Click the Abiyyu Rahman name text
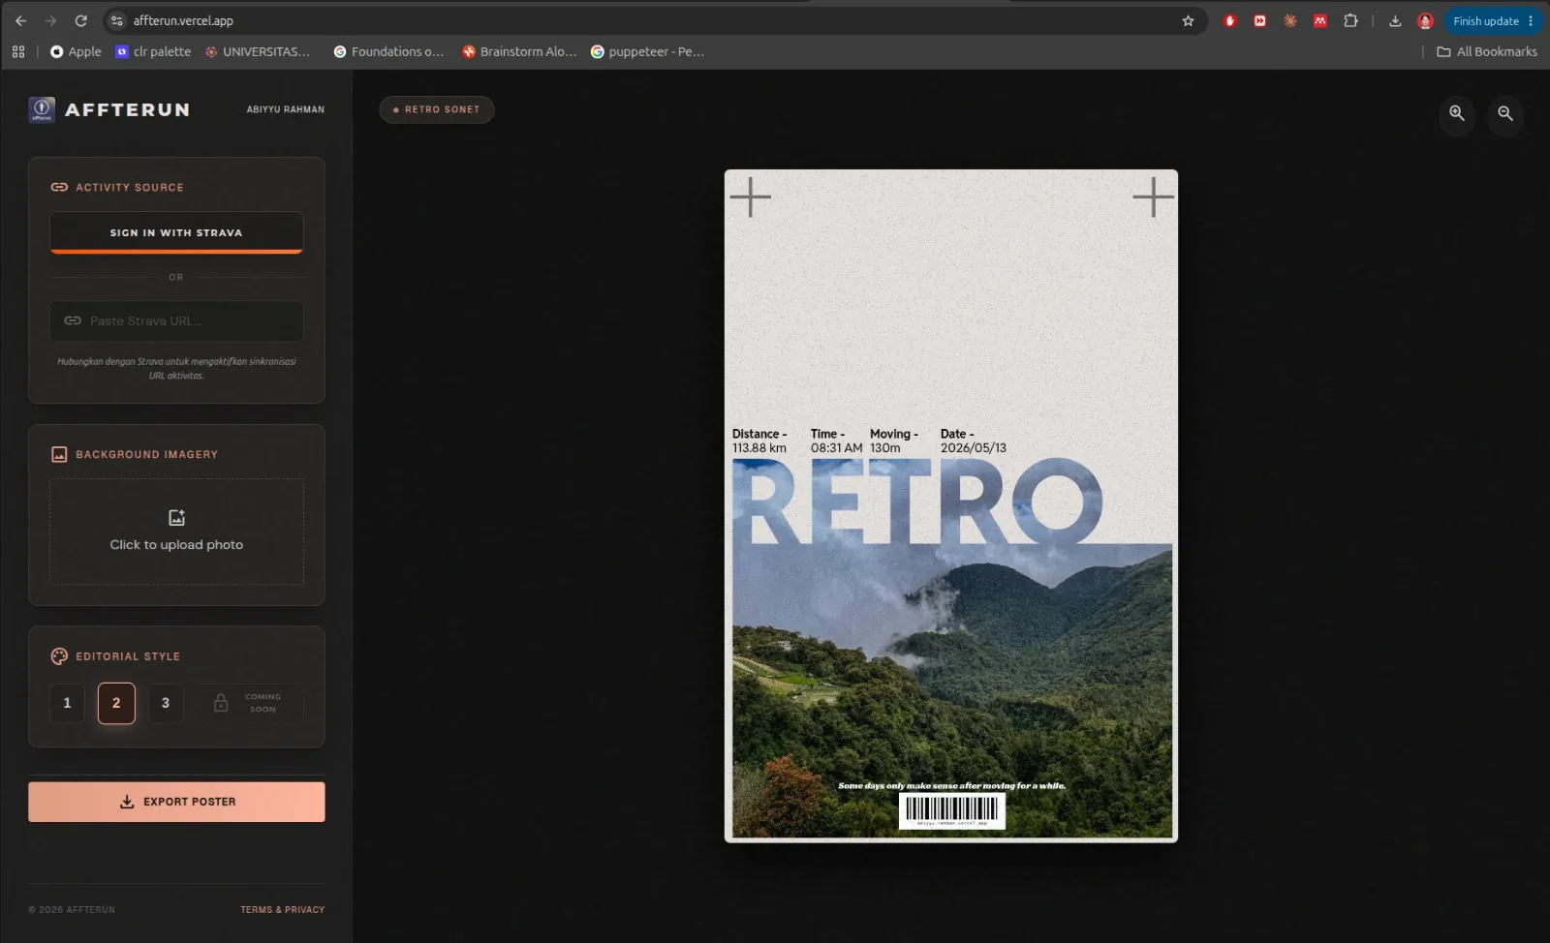The height and width of the screenshot is (943, 1550). pyautogui.click(x=286, y=109)
